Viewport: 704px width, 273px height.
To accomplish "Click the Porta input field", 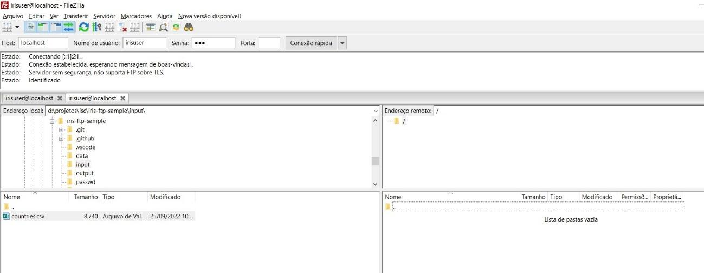I will pyautogui.click(x=269, y=43).
